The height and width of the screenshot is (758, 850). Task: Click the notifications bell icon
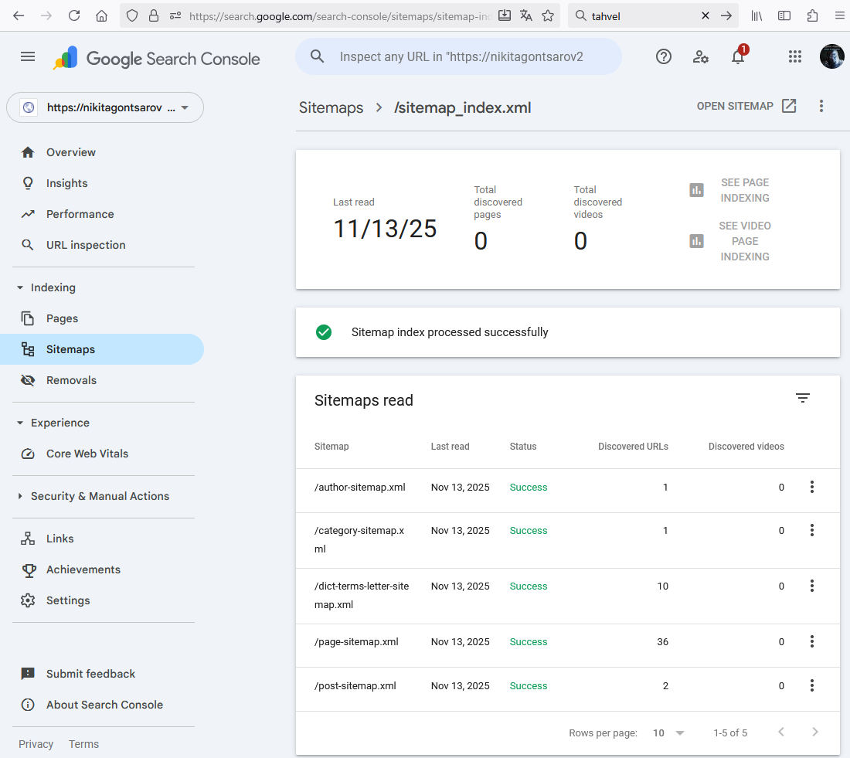pyautogui.click(x=738, y=56)
